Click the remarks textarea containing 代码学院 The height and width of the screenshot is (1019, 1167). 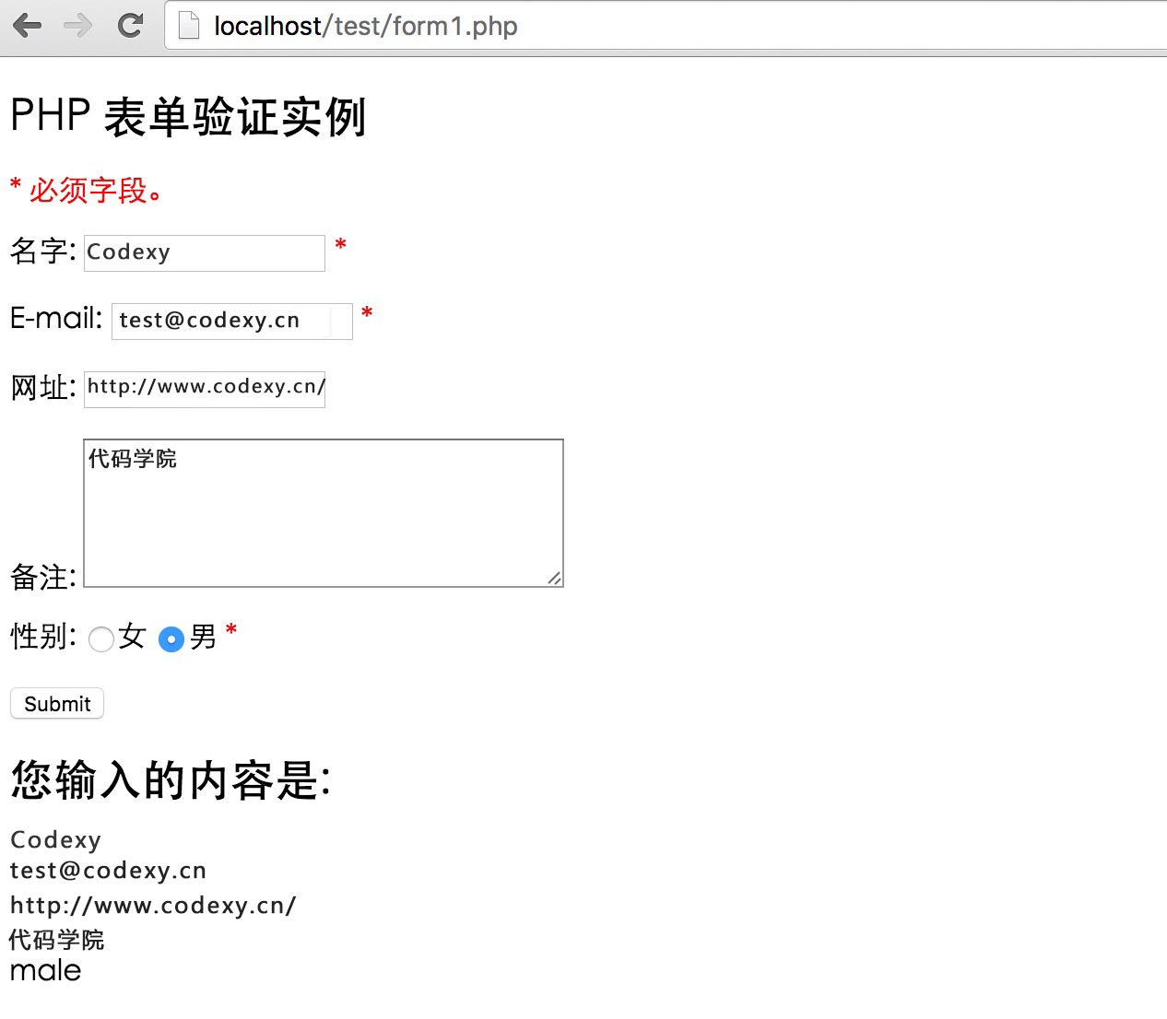(x=324, y=513)
